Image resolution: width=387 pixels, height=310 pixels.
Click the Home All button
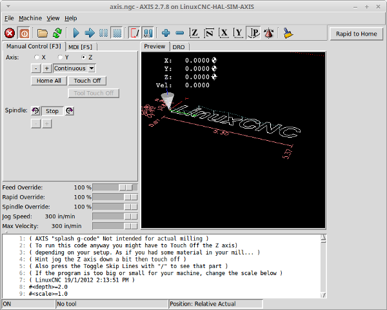click(49, 81)
